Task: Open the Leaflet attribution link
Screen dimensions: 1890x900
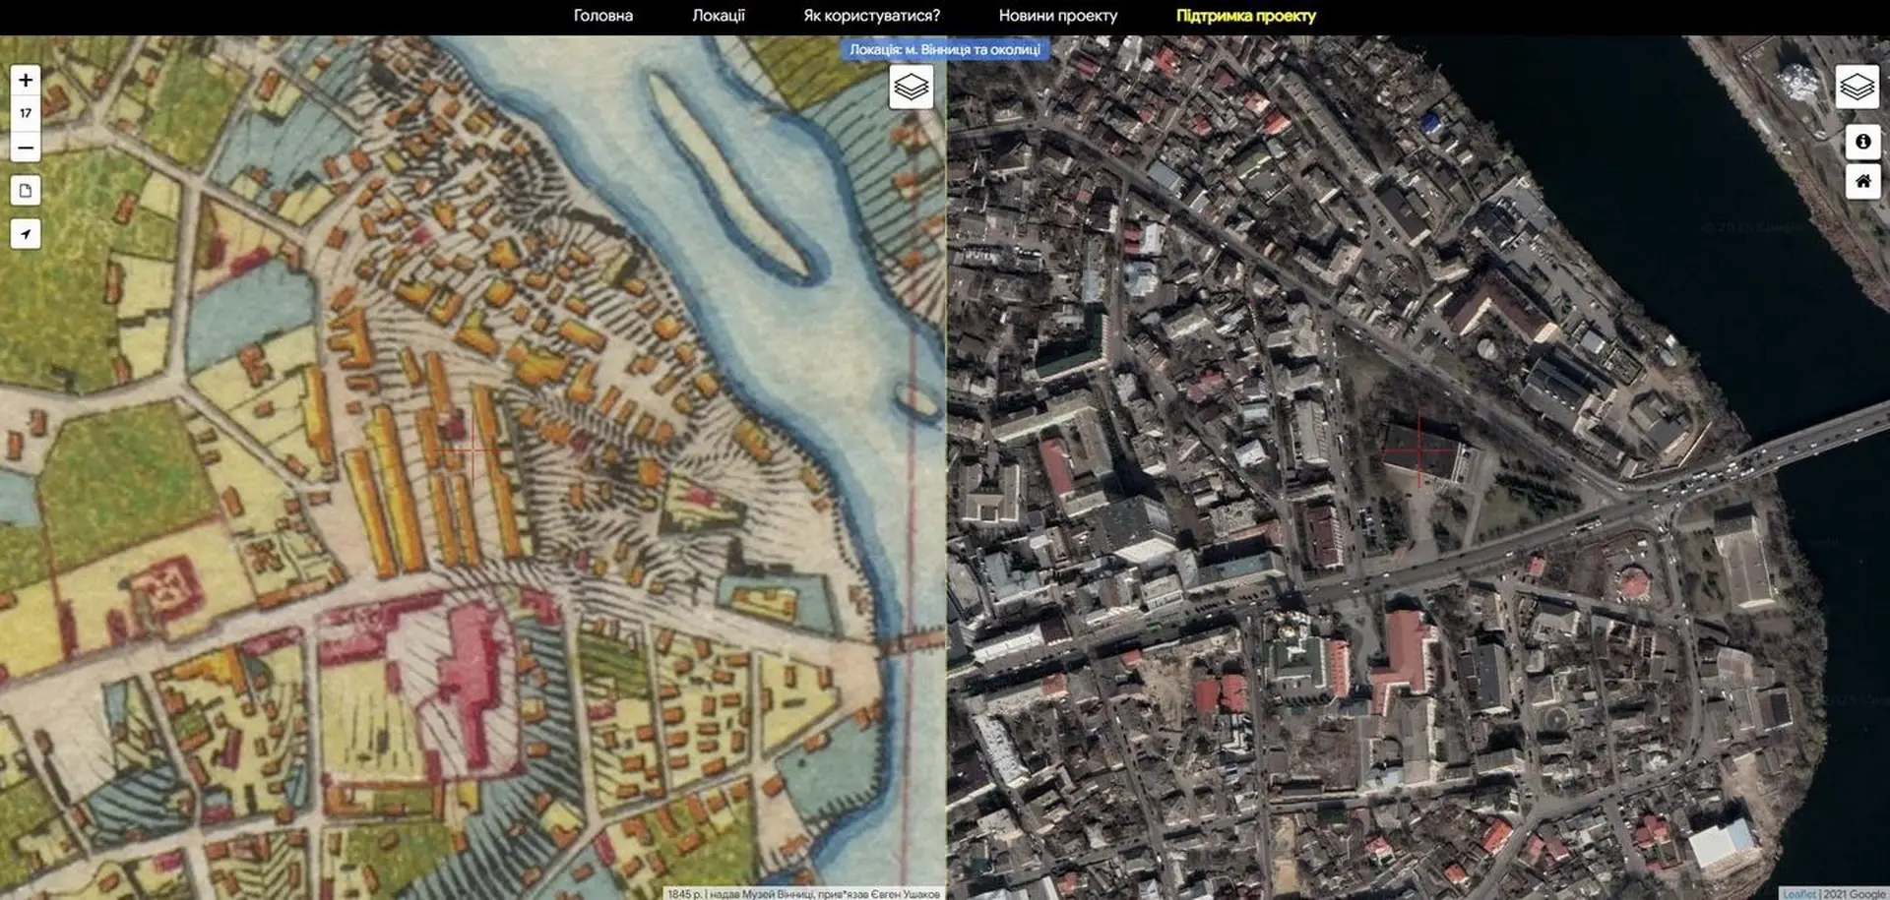Action: pos(1798,893)
